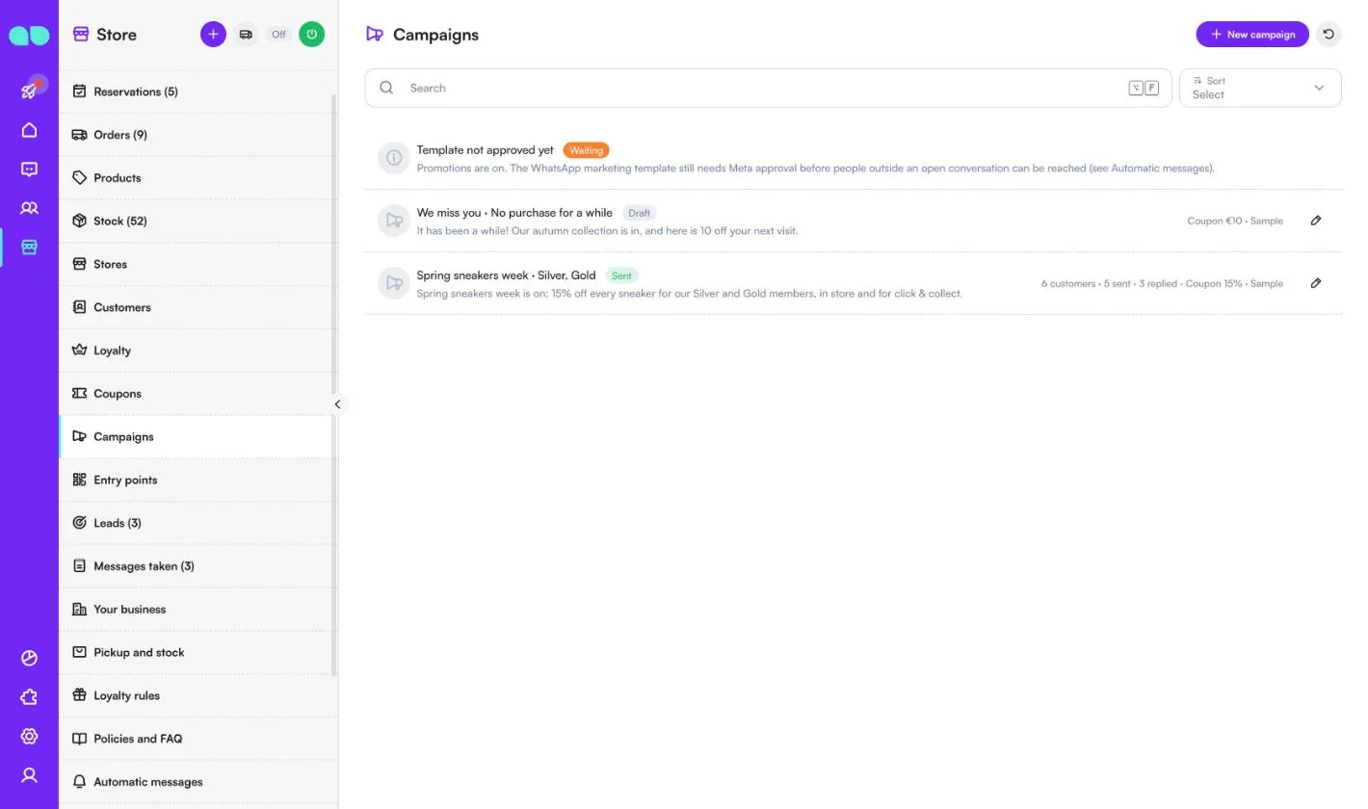This screenshot has width=1368, height=809.
Task: Edit the We miss you campaign pencil icon
Action: pyautogui.click(x=1316, y=221)
